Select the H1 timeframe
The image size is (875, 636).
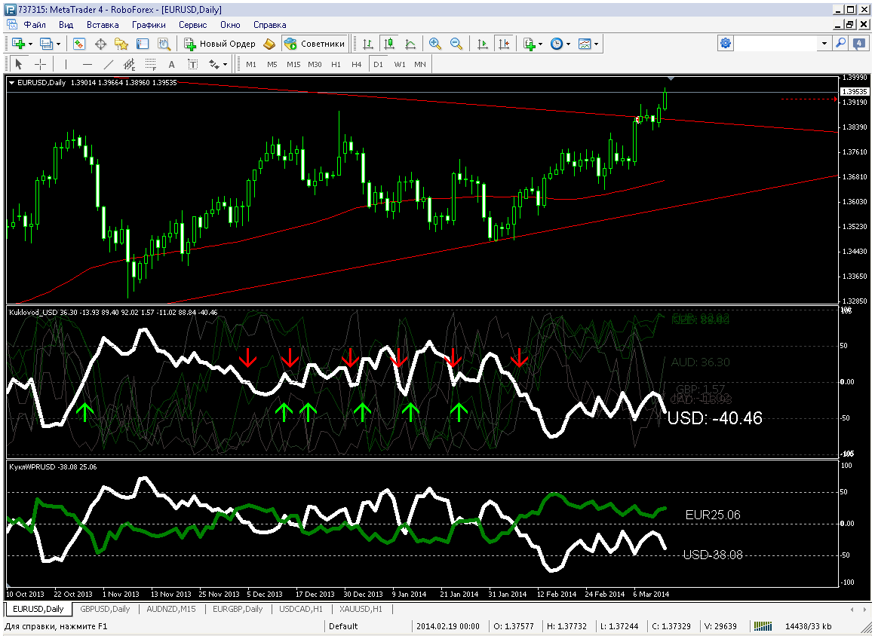click(x=336, y=64)
